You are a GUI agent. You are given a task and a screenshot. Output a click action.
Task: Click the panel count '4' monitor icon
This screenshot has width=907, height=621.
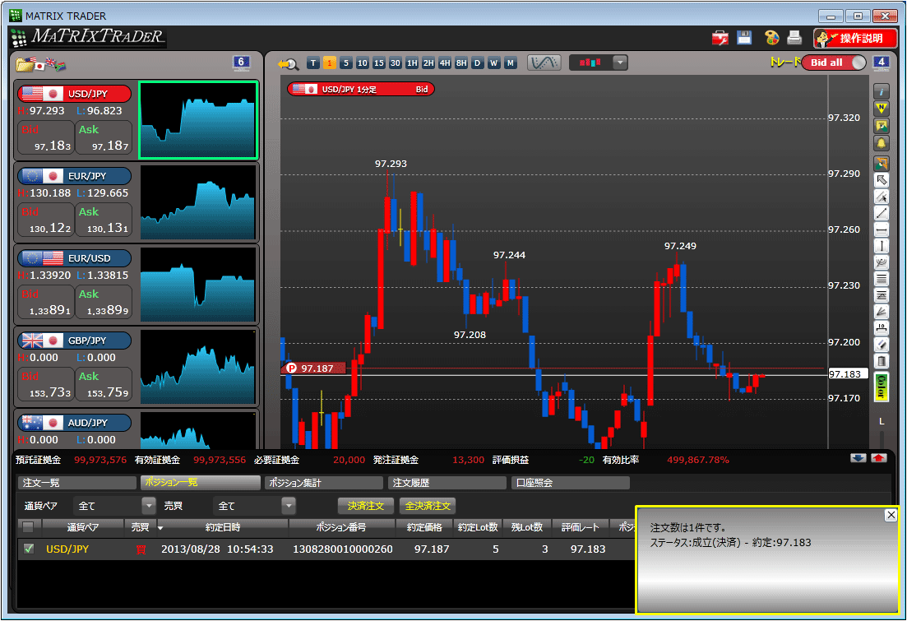(x=881, y=63)
